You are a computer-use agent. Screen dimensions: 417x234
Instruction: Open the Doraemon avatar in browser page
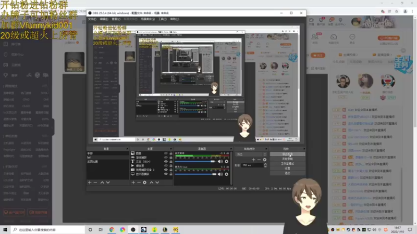tap(388, 82)
